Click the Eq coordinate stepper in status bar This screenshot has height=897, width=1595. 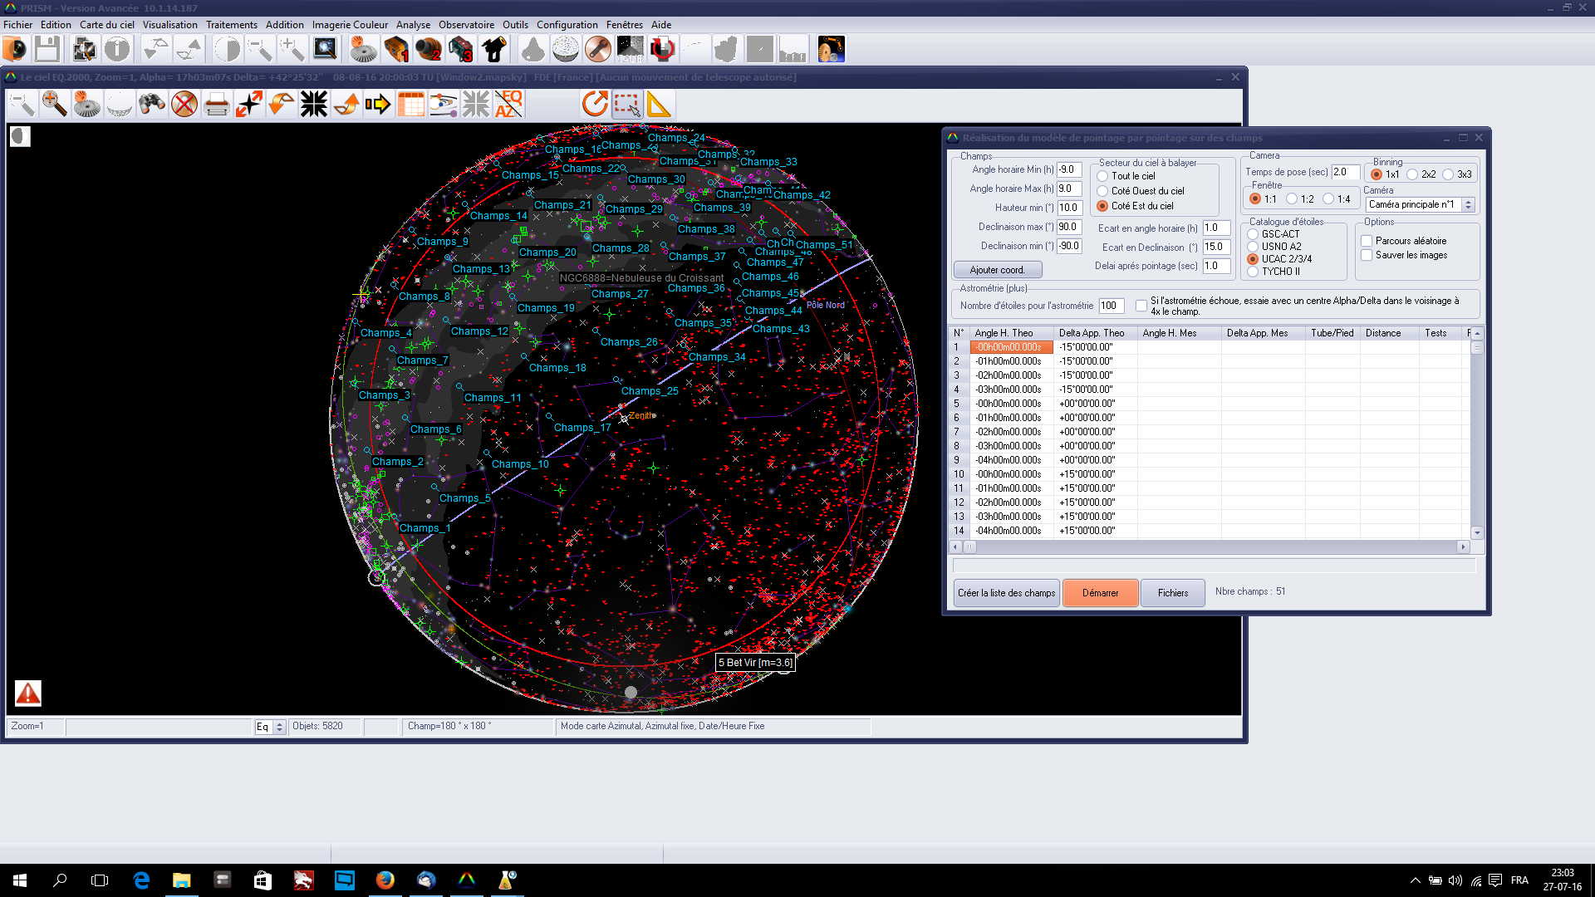[x=280, y=727]
